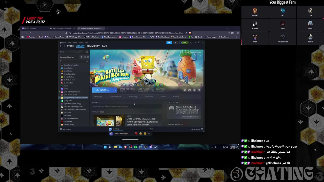Go back with Steam's back arrow
This screenshot has height=182, width=324.
click(x=61, y=46)
